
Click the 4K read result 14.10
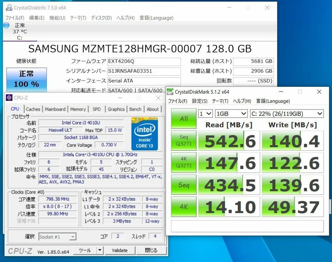click(x=229, y=206)
